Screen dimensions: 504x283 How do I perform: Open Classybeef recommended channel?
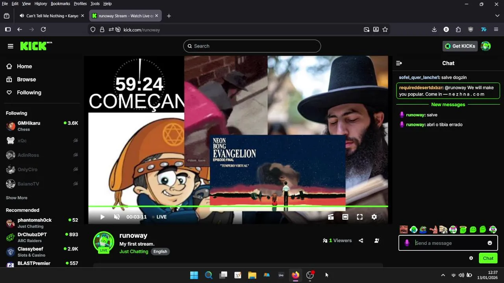42,252
